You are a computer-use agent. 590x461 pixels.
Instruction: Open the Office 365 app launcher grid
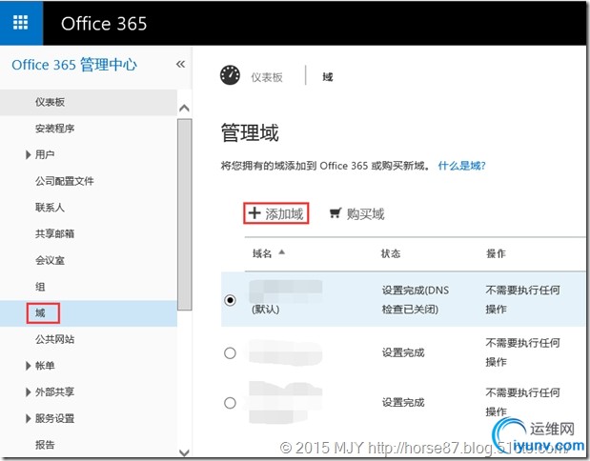(x=21, y=23)
